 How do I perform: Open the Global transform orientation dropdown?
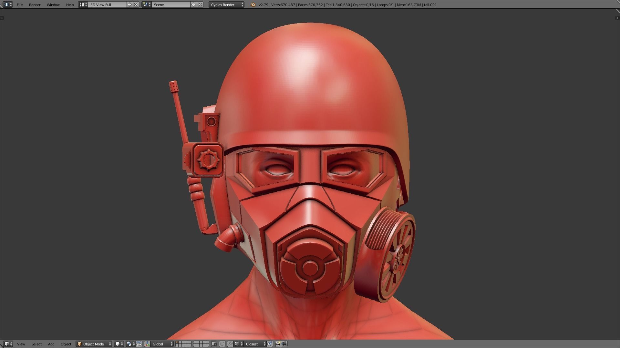pos(162,344)
